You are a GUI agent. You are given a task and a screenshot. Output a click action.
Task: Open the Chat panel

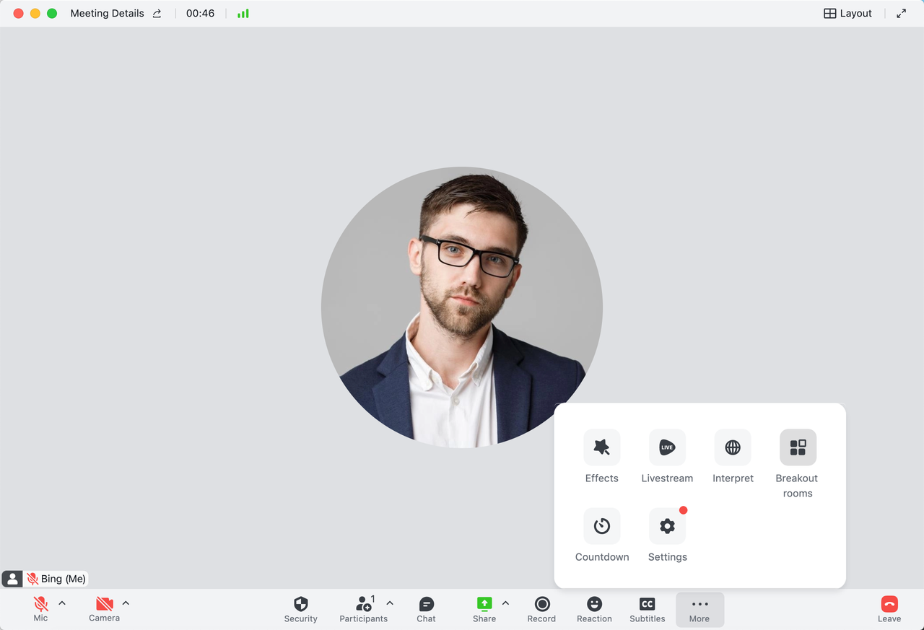click(426, 609)
